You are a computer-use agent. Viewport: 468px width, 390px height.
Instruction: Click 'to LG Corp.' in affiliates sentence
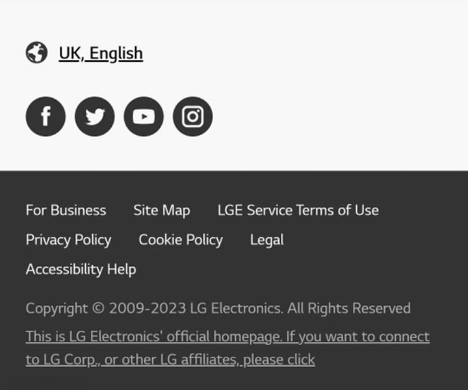click(x=62, y=359)
